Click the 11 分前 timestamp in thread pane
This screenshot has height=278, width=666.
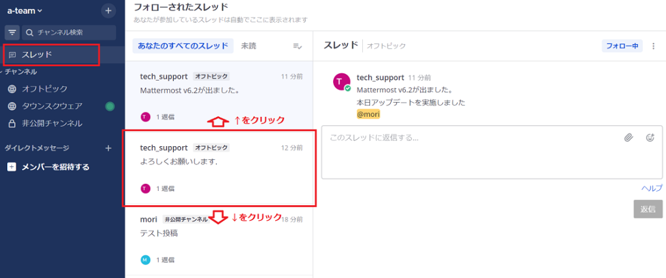[x=420, y=78]
